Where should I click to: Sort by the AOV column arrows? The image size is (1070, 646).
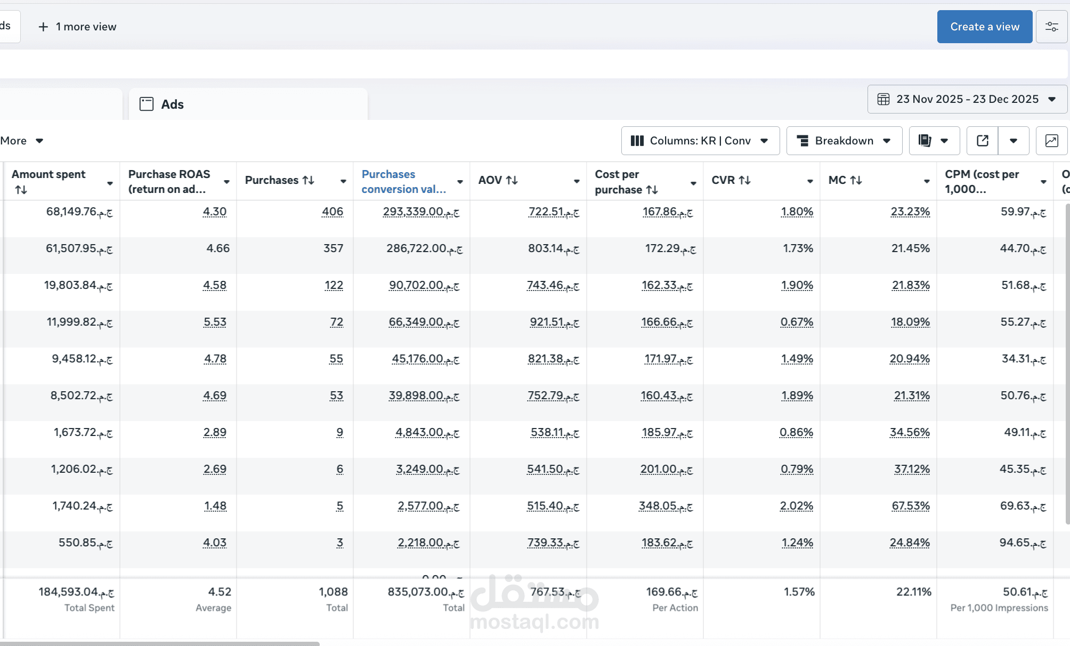512,180
